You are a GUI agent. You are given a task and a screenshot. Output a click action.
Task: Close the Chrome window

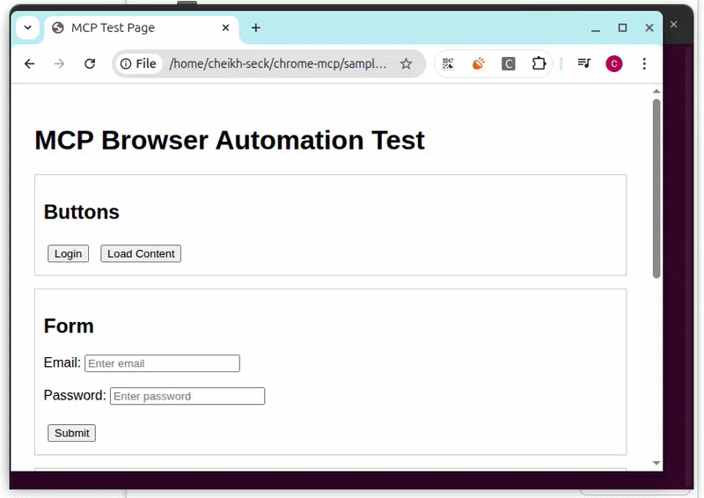coord(649,28)
